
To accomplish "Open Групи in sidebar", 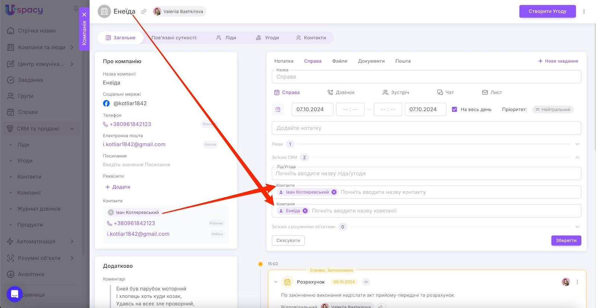I will tap(26, 96).
